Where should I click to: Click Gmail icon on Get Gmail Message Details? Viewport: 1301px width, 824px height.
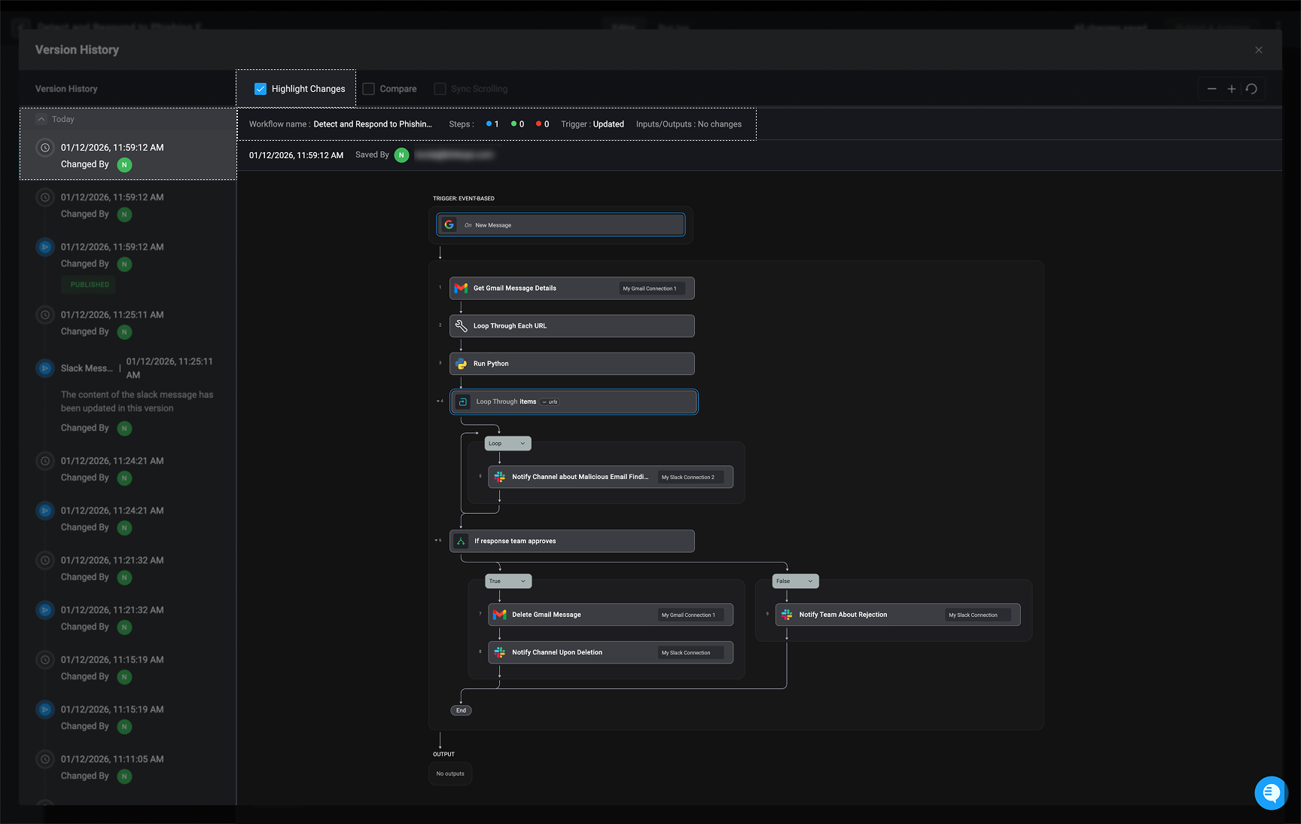[461, 288]
